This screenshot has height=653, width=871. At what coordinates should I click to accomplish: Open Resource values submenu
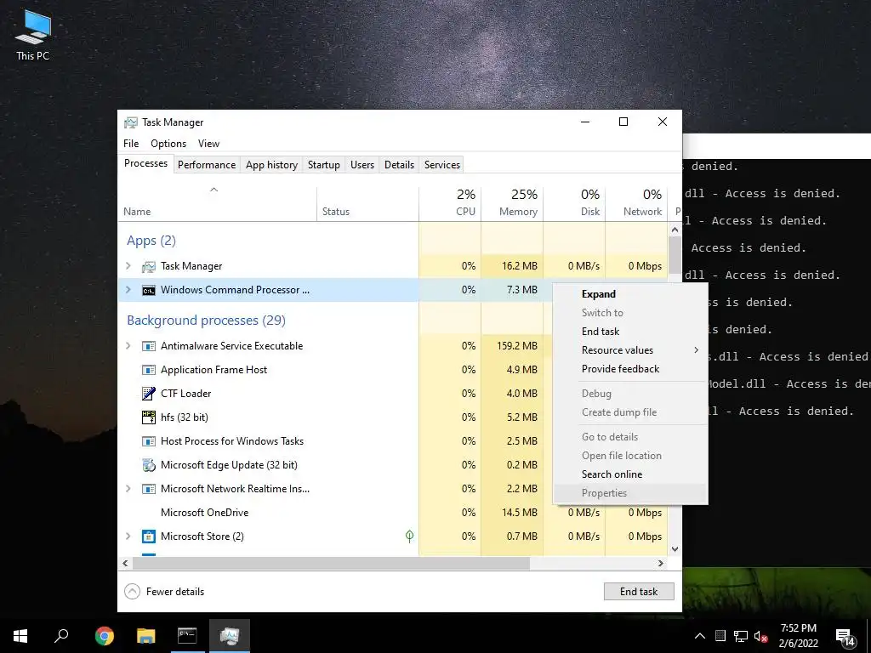click(x=630, y=350)
